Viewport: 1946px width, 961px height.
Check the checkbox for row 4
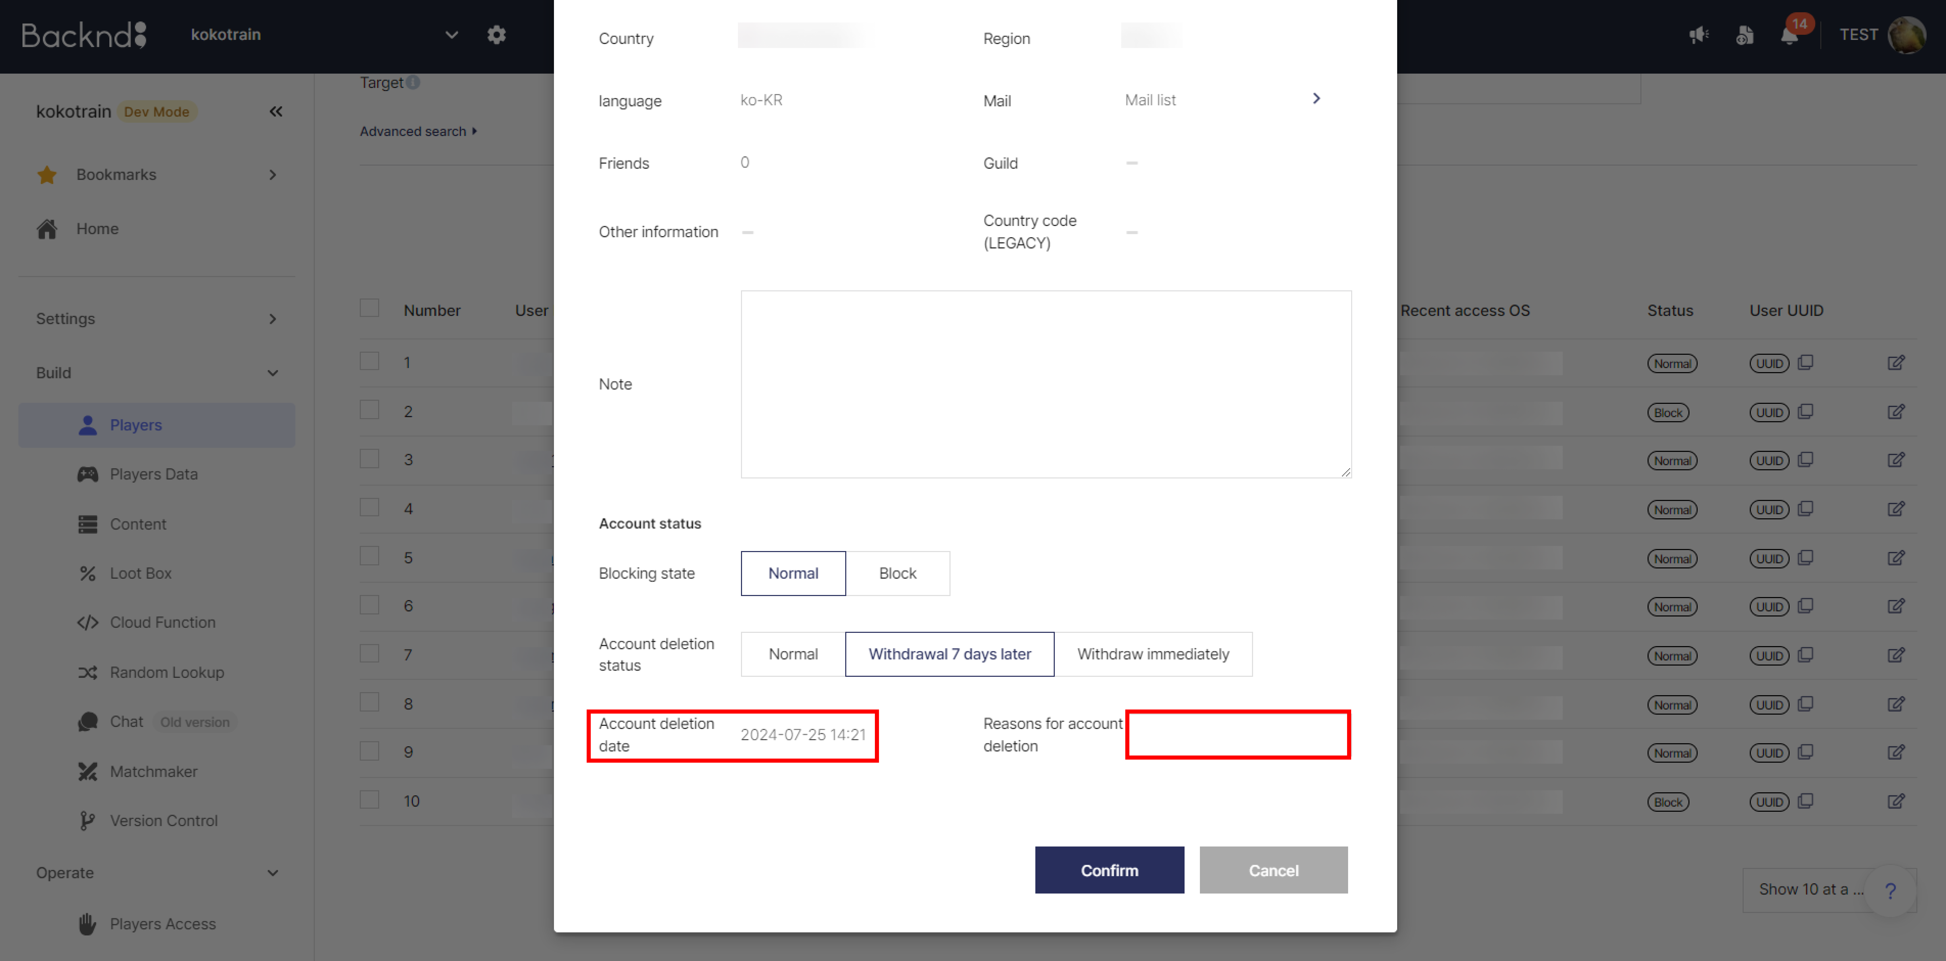pyautogui.click(x=369, y=507)
